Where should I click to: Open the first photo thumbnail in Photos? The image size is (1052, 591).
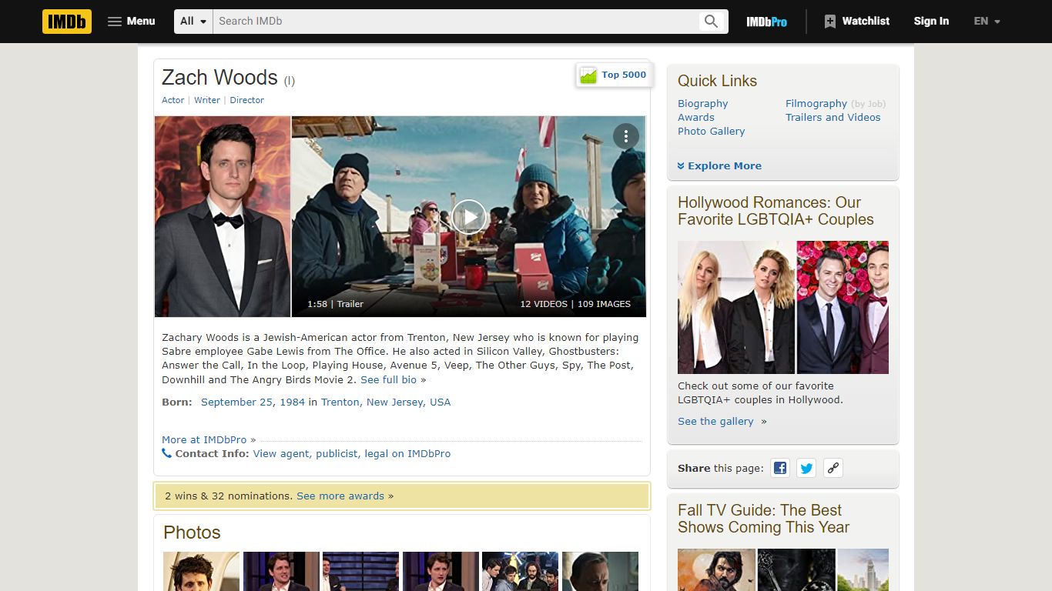pos(201,571)
